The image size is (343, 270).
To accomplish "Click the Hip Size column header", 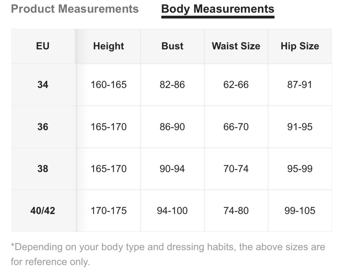I will click(300, 46).
